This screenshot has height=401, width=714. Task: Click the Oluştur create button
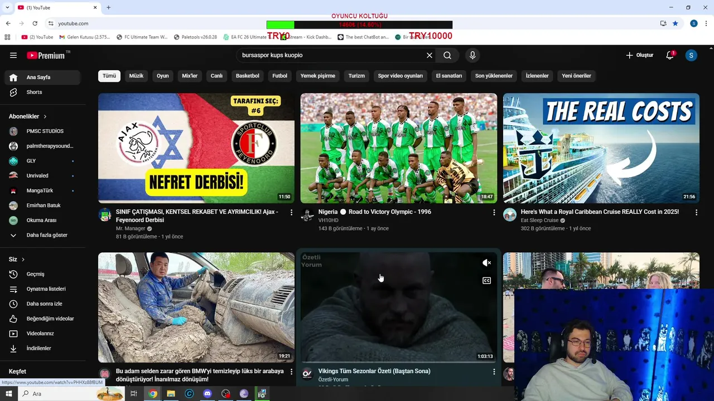639,55
